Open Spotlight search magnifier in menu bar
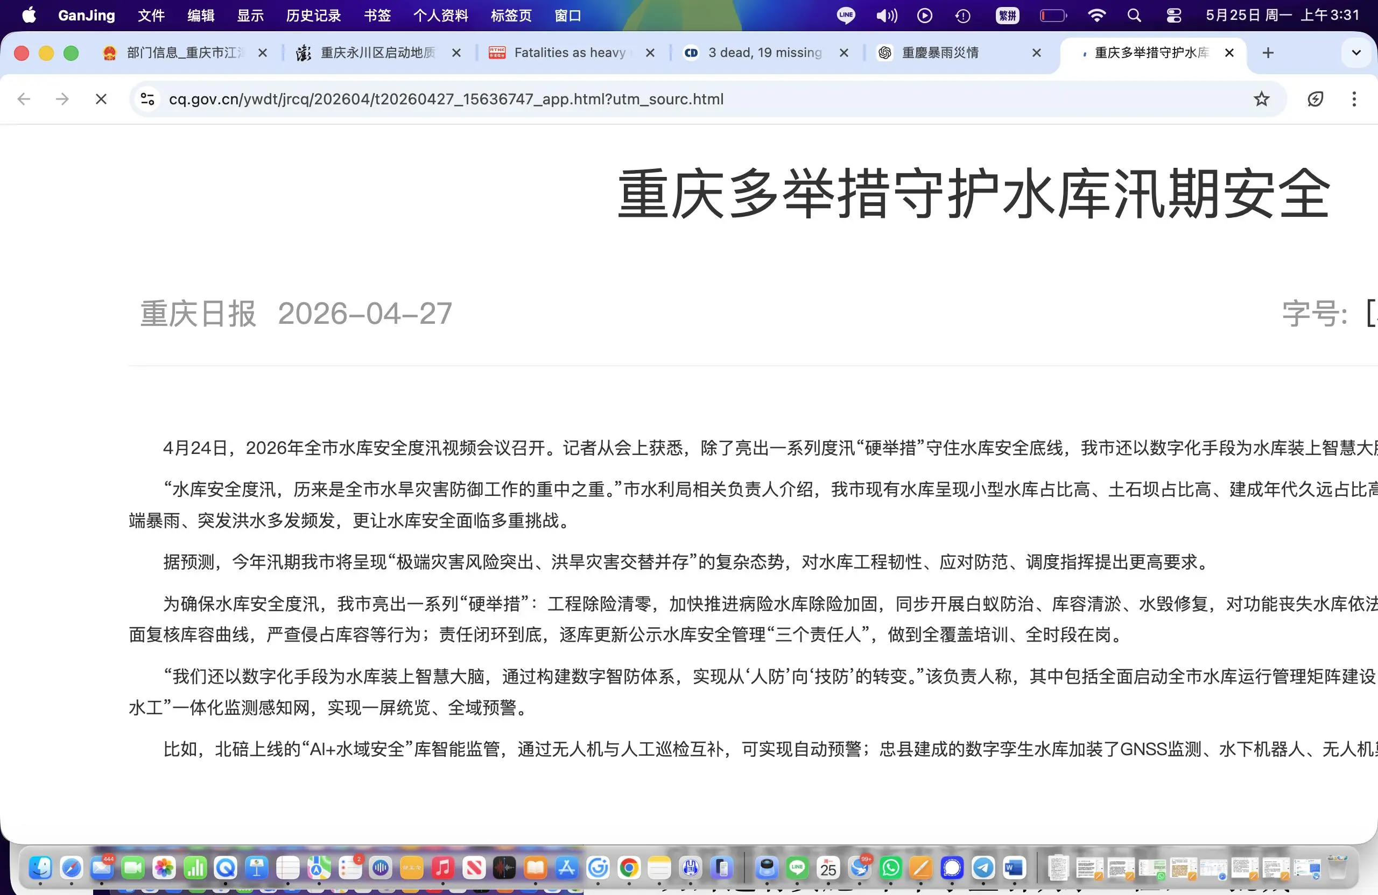1378x895 pixels. point(1134,16)
